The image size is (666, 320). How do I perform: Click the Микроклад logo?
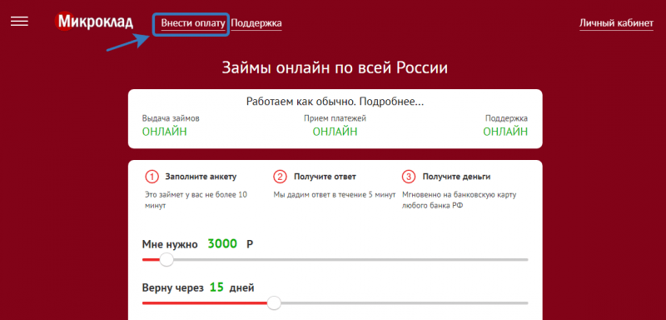coord(94,22)
